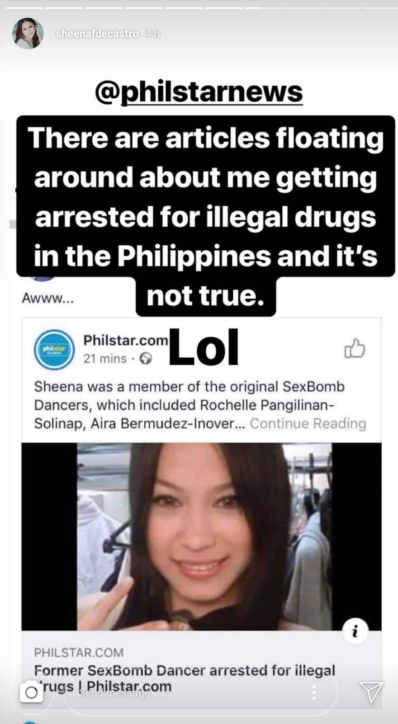Click the PHILSTAR.COM source label
This screenshot has height=724, width=398.
tap(79, 653)
